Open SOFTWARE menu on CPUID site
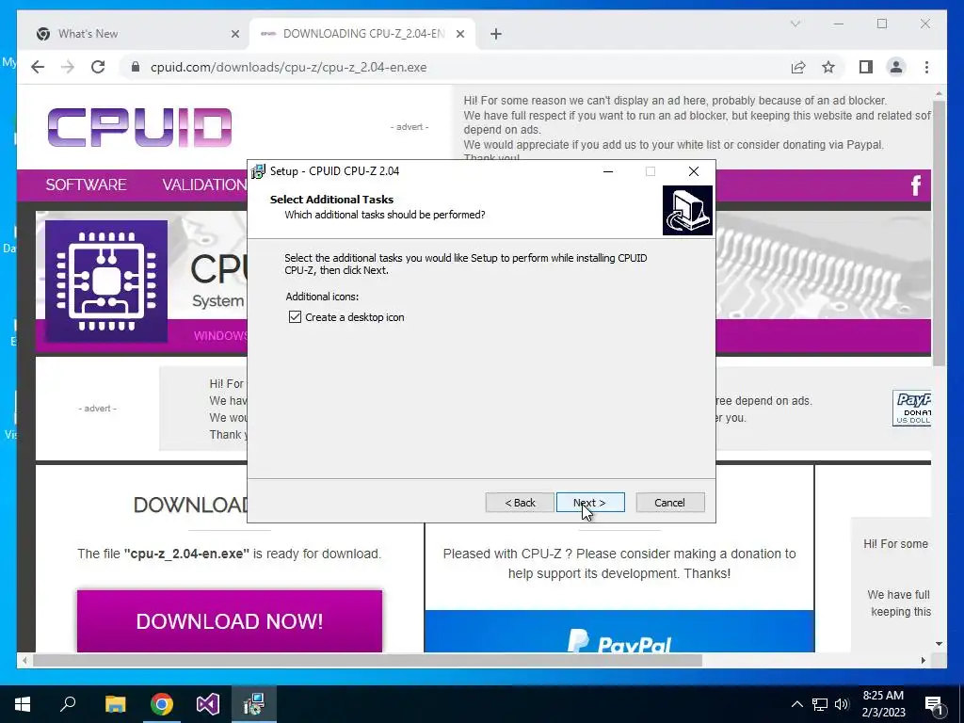 (x=86, y=185)
